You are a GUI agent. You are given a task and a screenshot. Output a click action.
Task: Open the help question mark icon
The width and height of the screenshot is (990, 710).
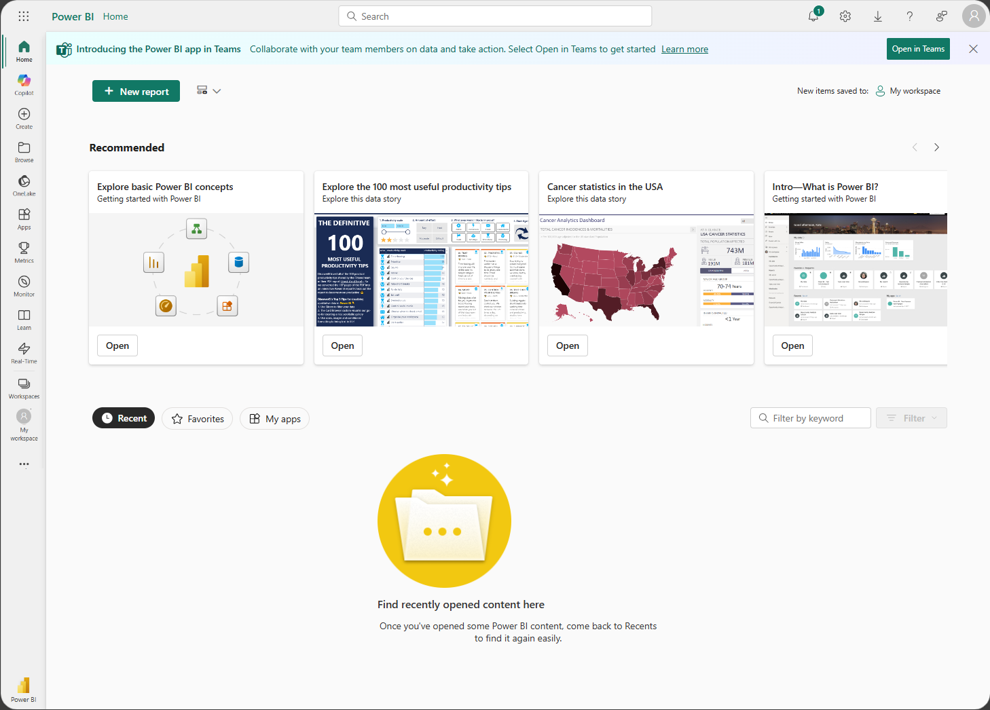tap(910, 16)
